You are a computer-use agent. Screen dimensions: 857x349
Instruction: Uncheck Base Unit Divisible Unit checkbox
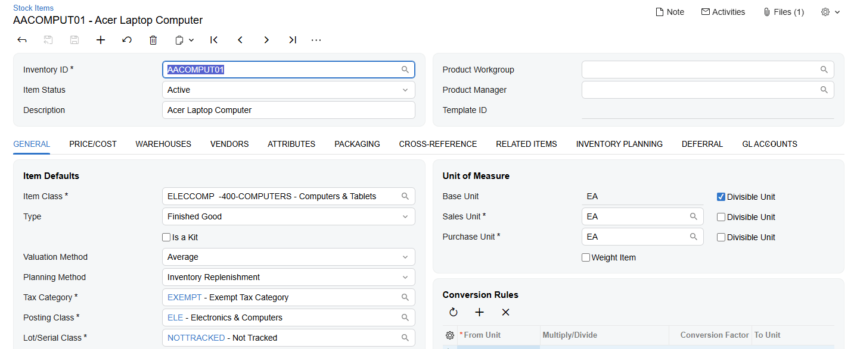point(721,197)
